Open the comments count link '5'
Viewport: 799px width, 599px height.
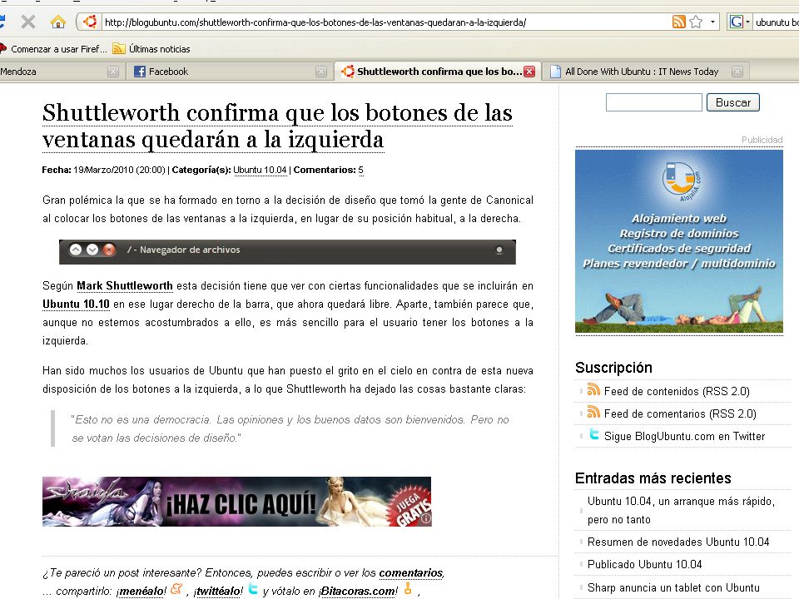click(x=360, y=170)
